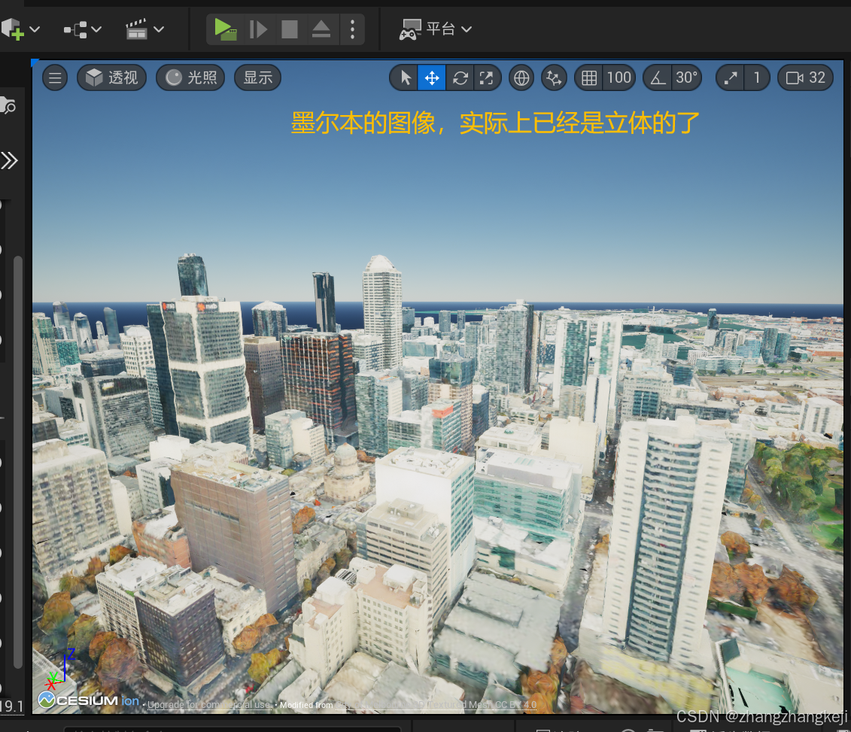Open the 显示 show flags menu
Image resolution: width=851 pixels, height=732 pixels.
tap(258, 77)
